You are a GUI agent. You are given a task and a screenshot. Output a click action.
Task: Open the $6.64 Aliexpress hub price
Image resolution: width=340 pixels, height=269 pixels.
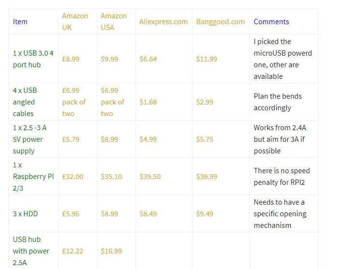point(148,59)
